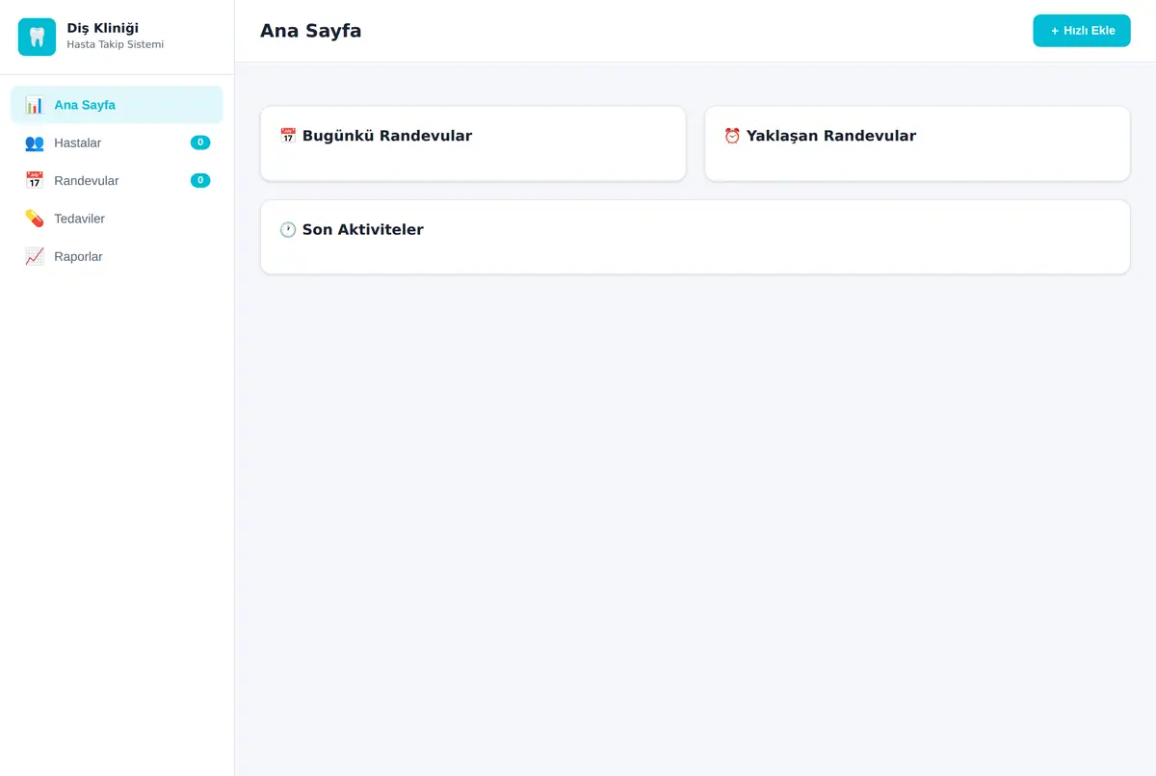Image resolution: width=1156 pixels, height=776 pixels.
Task: Open the Randevular menu item
Action: [x=117, y=180]
